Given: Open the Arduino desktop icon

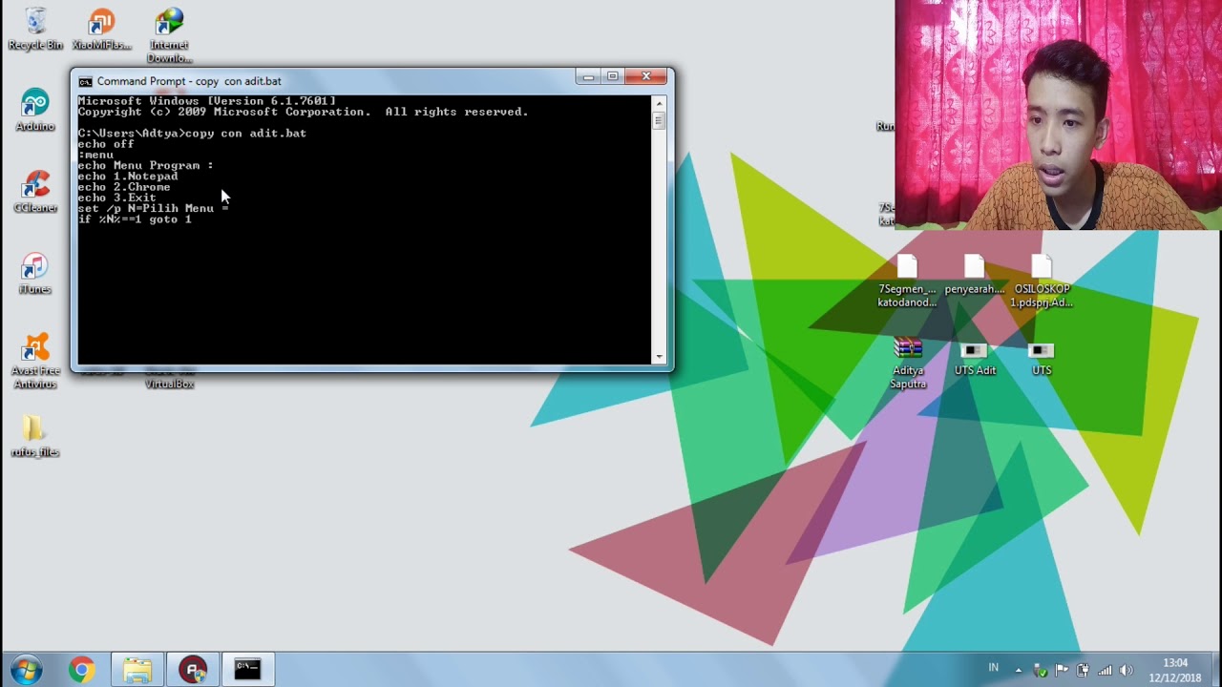Looking at the screenshot, I should coord(35,110).
